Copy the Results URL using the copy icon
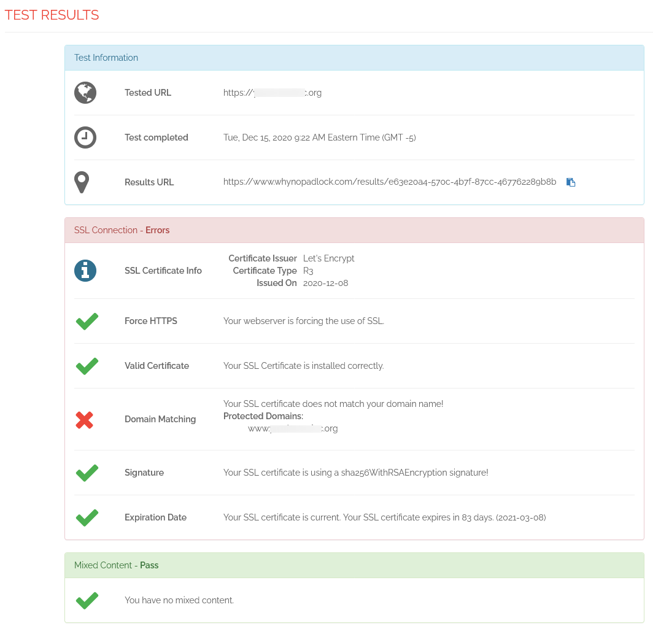This screenshot has width=653, height=634. click(x=571, y=182)
